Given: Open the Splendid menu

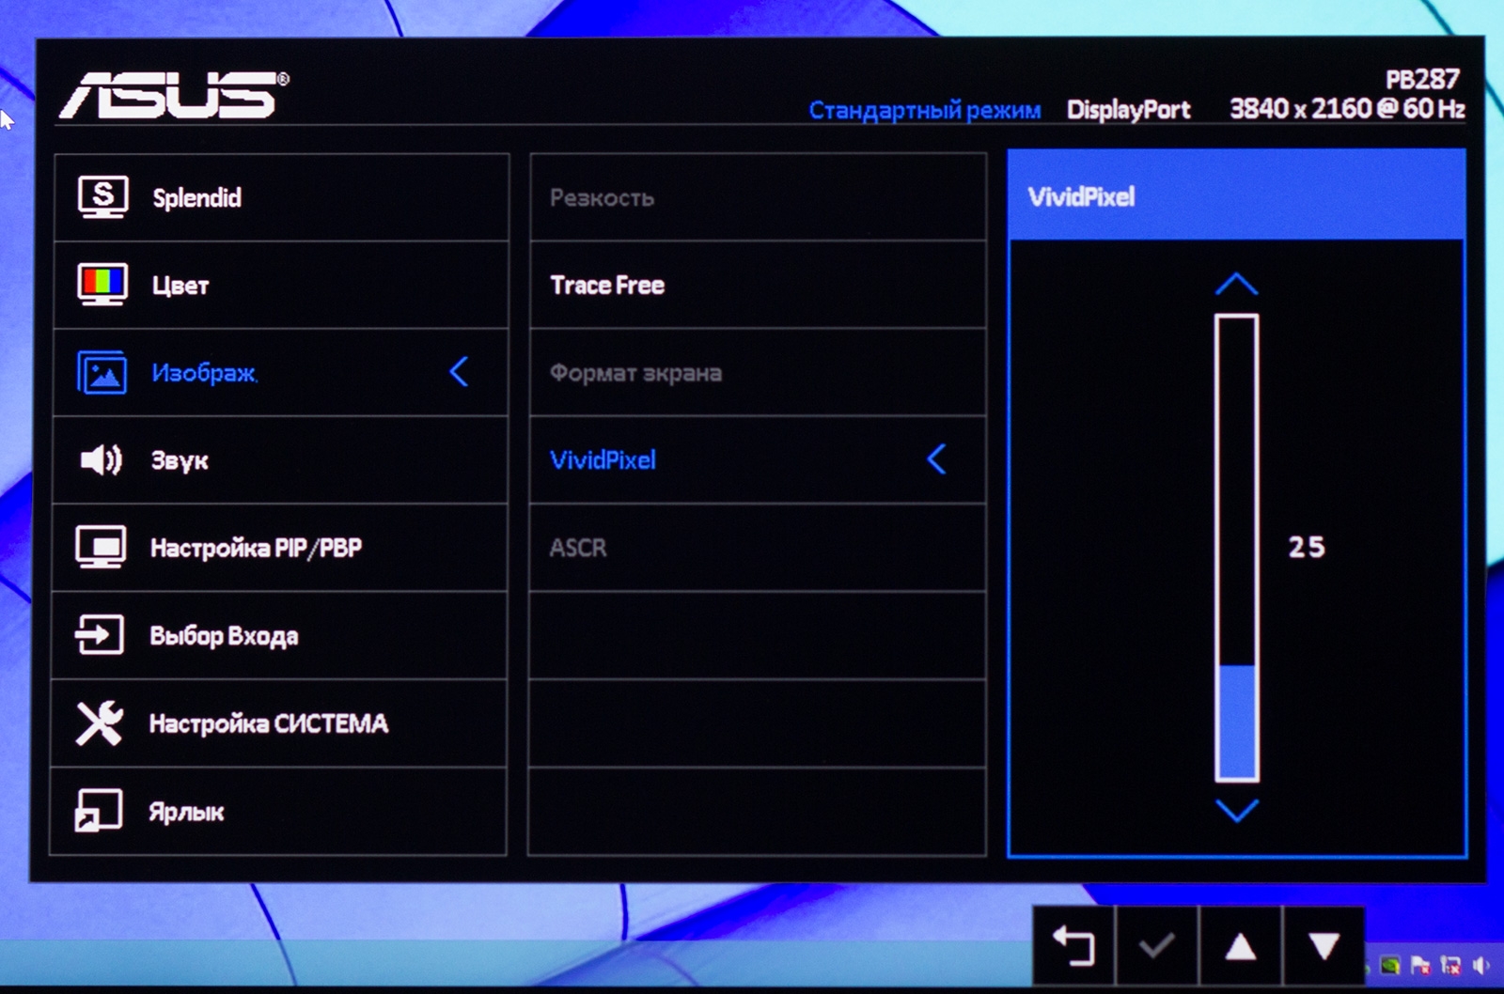Looking at the screenshot, I should click(281, 197).
